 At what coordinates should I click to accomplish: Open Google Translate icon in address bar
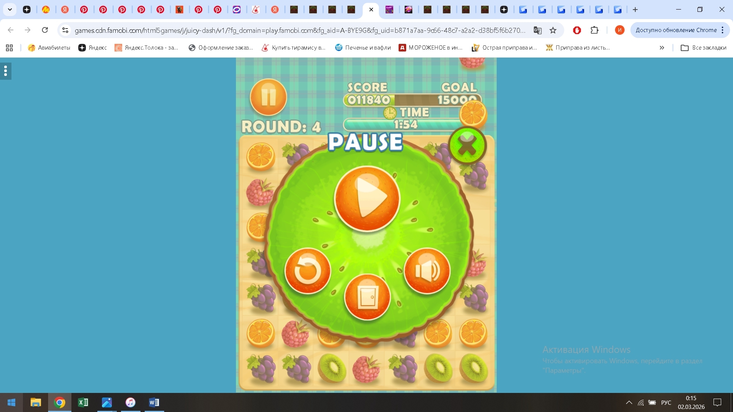click(538, 30)
